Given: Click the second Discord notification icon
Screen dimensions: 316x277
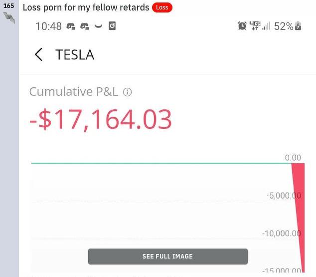Looking at the screenshot, I should point(85,26).
